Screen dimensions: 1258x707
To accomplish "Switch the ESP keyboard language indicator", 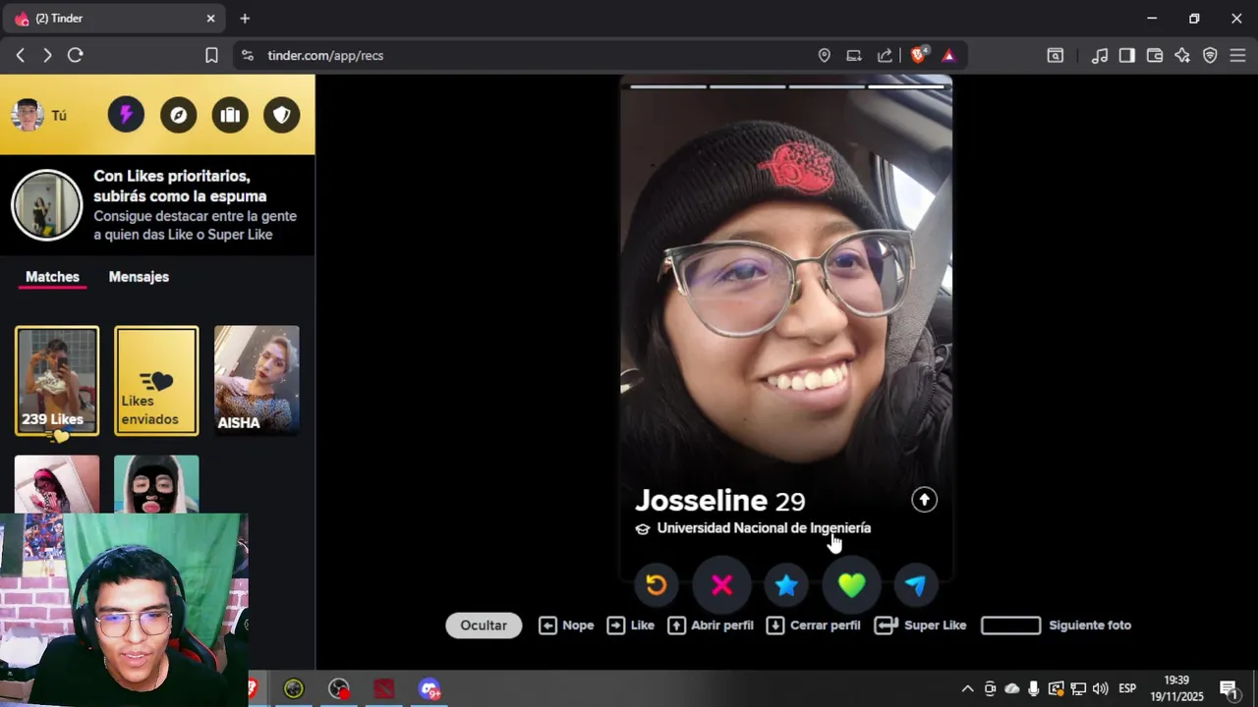I will (x=1127, y=689).
